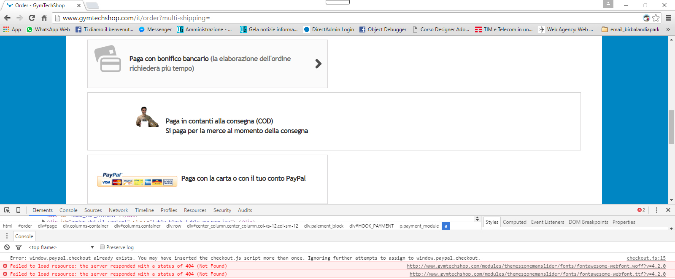Screen dimensions: 675x279
Task: Click the PayPal cards logo image
Action: 137,180
